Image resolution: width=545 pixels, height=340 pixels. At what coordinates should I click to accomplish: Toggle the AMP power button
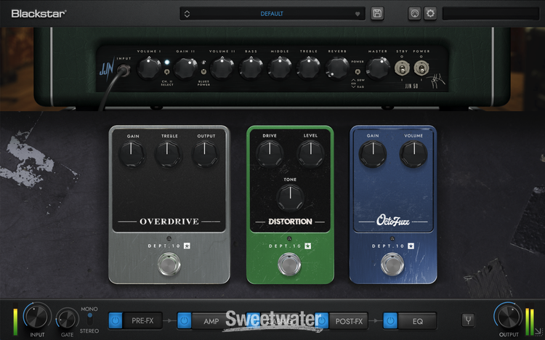click(x=185, y=320)
